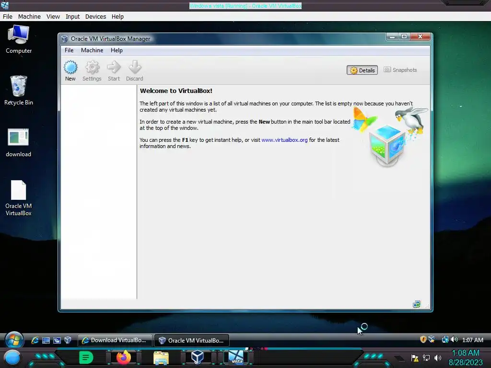Image resolution: width=491 pixels, height=368 pixels.
Task: Open the VirtualBox Manager Help menu
Action: tap(117, 50)
